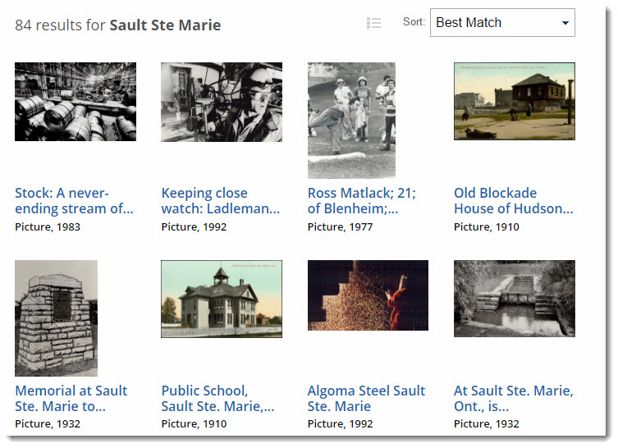Open the 'Stock: A never-ending stream of...' link
This screenshot has height=448, width=618.
tap(74, 201)
